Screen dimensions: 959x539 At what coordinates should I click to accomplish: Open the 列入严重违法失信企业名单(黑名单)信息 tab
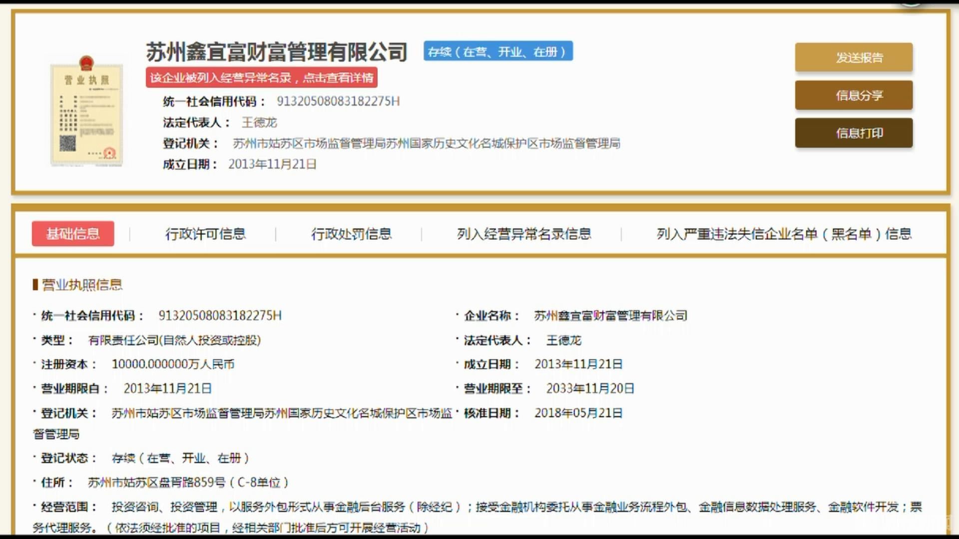pos(784,234)
